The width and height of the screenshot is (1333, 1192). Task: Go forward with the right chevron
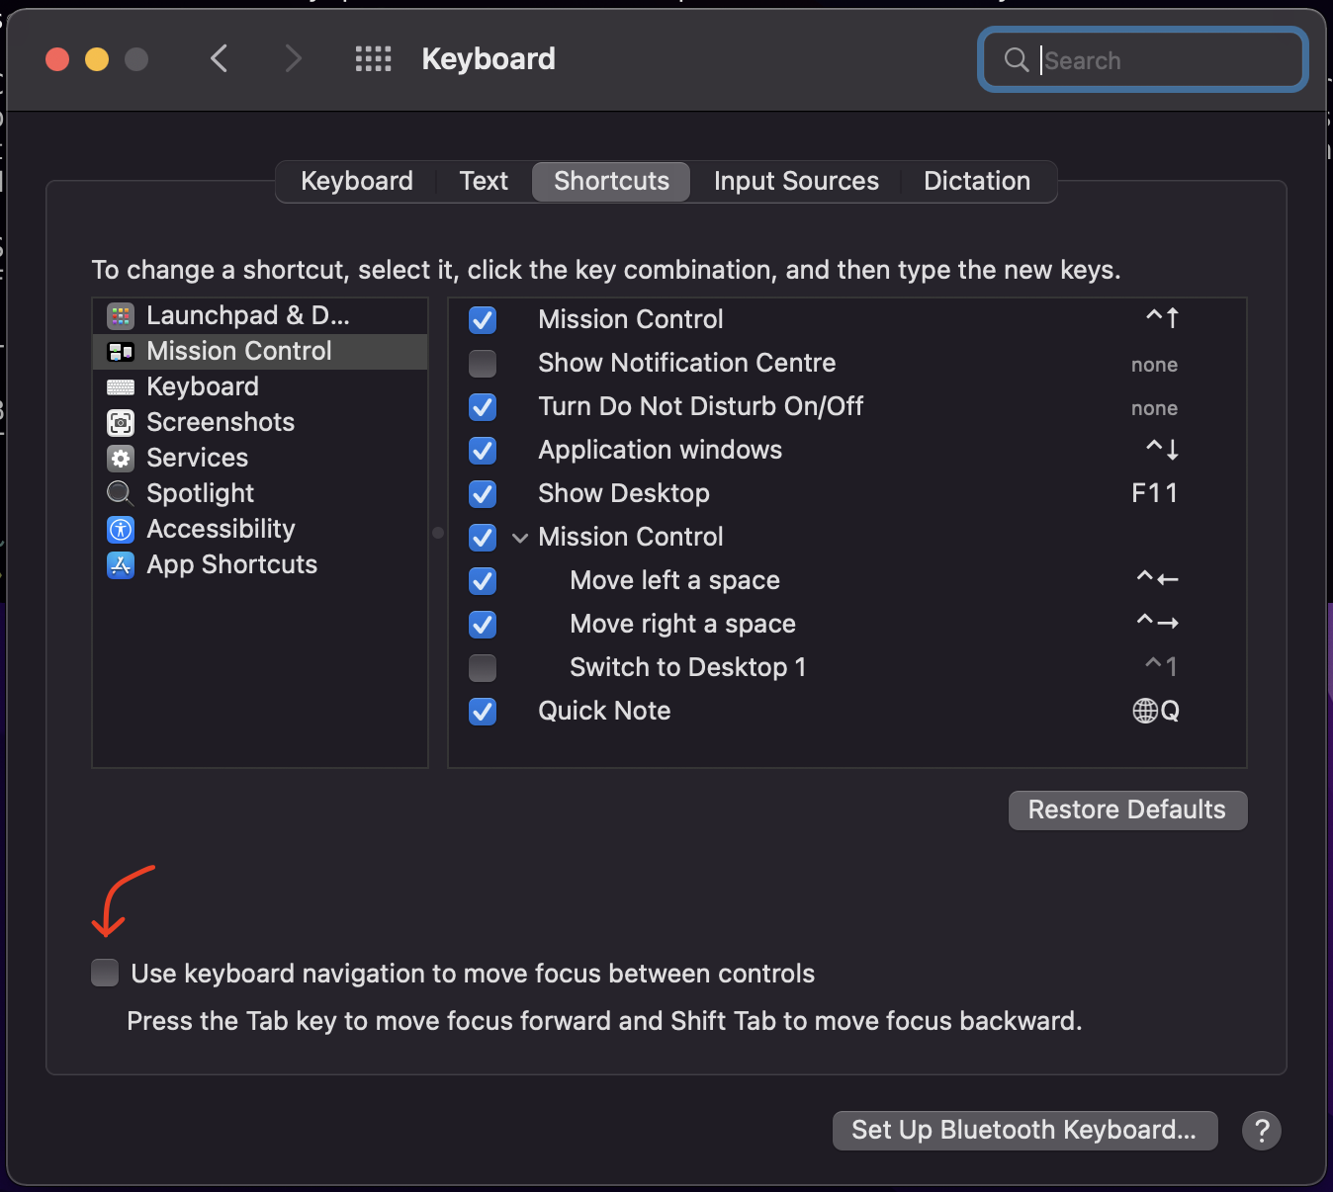click(x=293, y=59)
